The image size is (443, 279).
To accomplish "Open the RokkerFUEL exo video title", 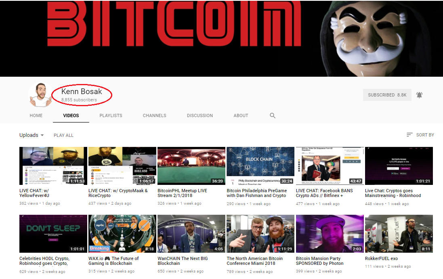I will [x=381, y=258].
